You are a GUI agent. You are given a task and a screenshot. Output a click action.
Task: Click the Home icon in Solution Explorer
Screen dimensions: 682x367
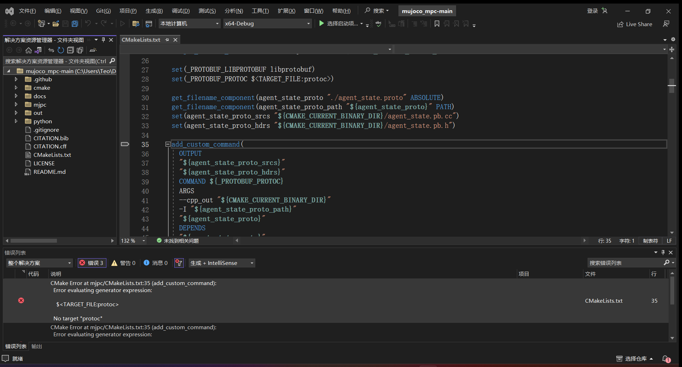(x=28, y=50)
